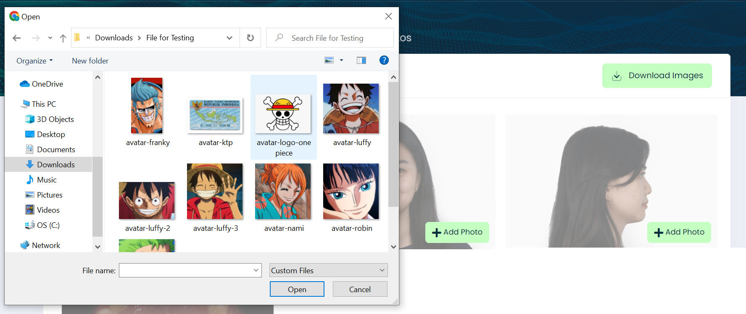Click the file list scrollbar down arrow
746x314 pixels.
393,247
